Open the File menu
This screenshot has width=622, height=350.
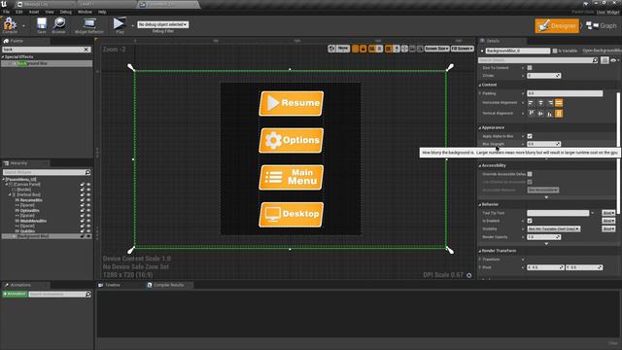[x=7, y=12]
